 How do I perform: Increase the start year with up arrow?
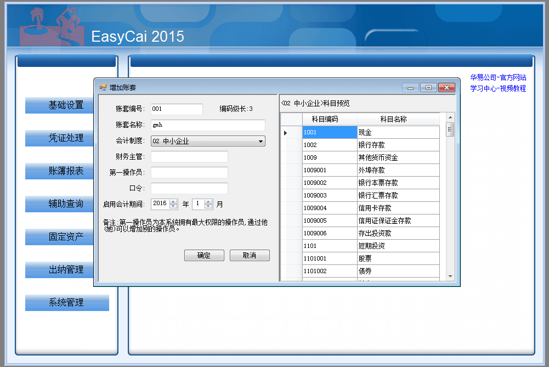174,201
